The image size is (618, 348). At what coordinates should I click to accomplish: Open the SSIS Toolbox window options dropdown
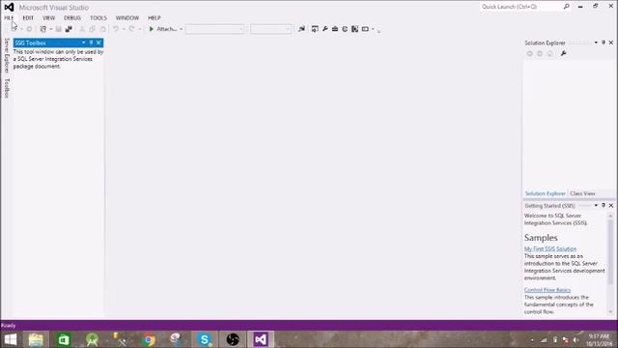[84, 43]
